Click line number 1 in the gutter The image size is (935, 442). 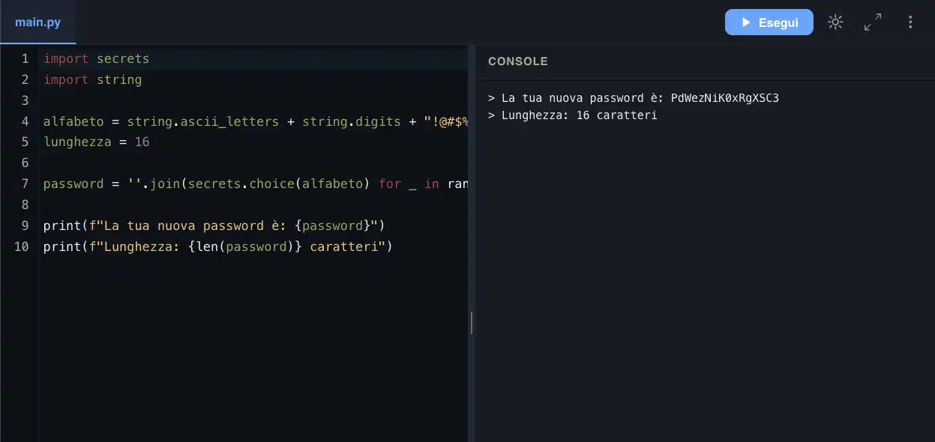coord(25,58)
